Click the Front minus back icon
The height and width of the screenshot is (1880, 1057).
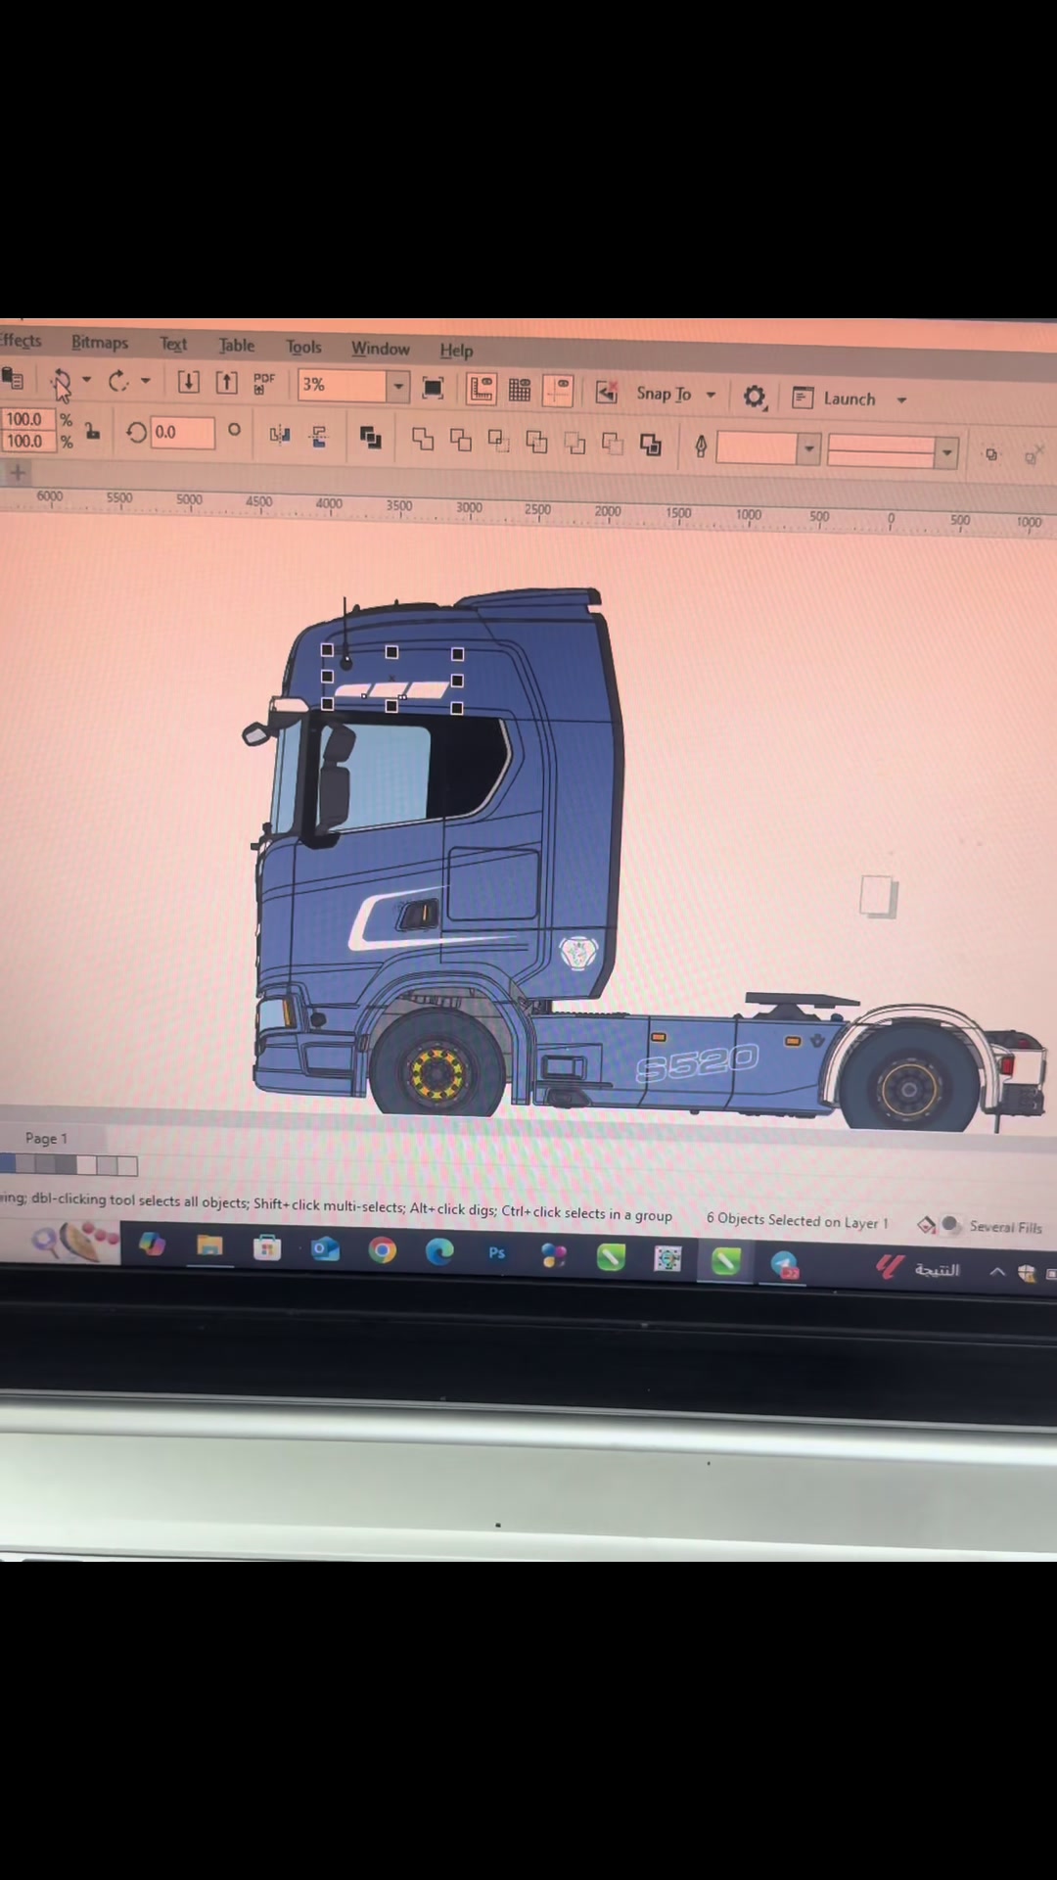tap(574, 444)
